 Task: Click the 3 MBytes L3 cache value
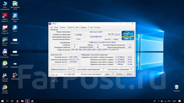[x=120, y=64]
